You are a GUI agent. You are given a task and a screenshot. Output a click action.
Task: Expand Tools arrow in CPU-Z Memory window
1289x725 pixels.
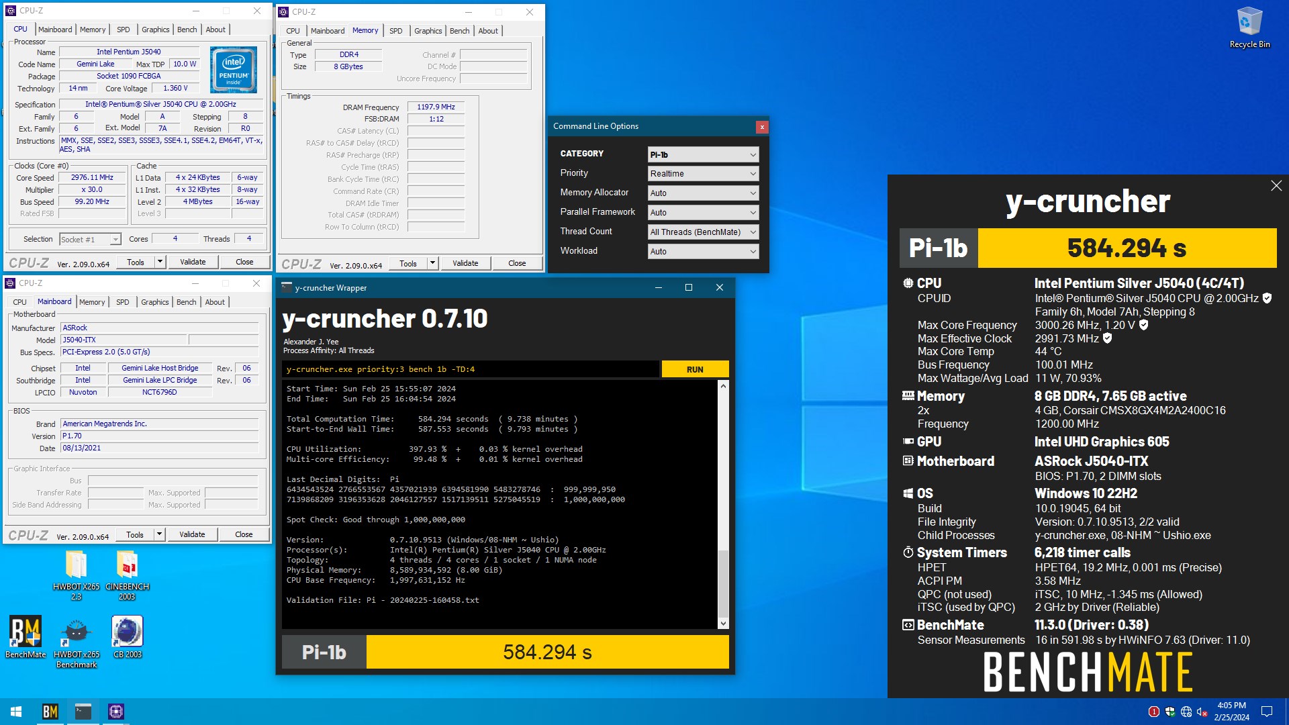coord(432,263)
